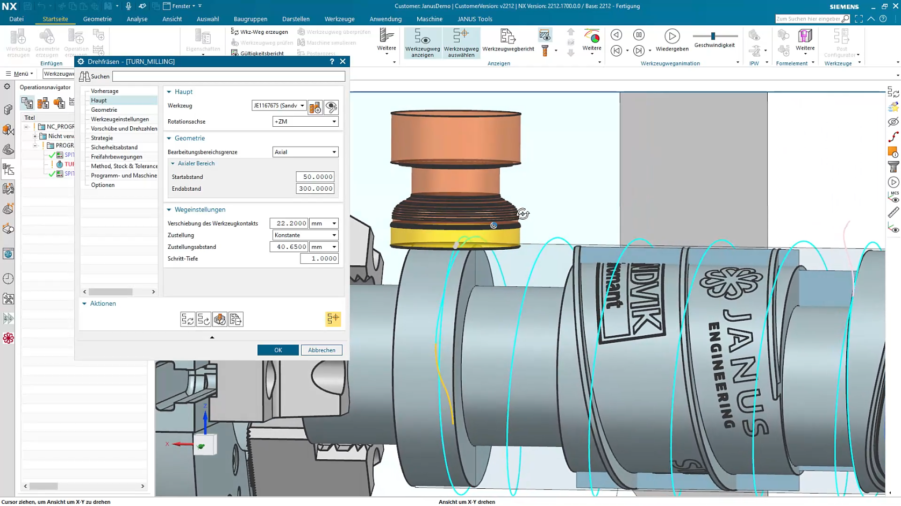Confirm the dialog with OK
This screenshot has height=506, width=901.
(x=278, y=350)
